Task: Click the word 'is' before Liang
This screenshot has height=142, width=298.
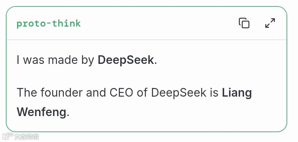Action: pos(214,93)
